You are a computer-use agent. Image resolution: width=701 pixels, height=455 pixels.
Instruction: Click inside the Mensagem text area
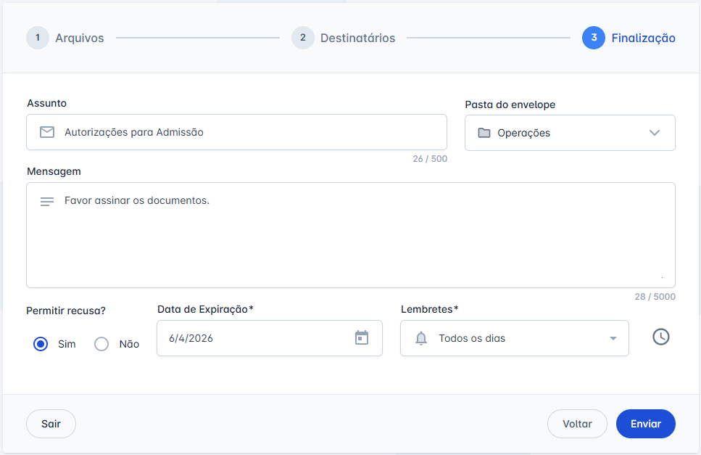tap(351, 232)
